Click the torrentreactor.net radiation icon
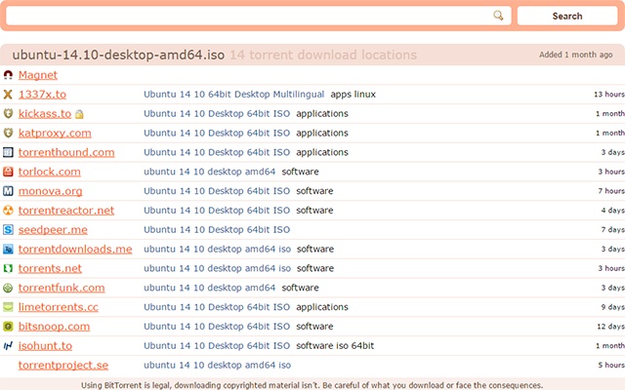Viewport: 625px width, 390px height. pyautogui.click(x=8, y=211)
